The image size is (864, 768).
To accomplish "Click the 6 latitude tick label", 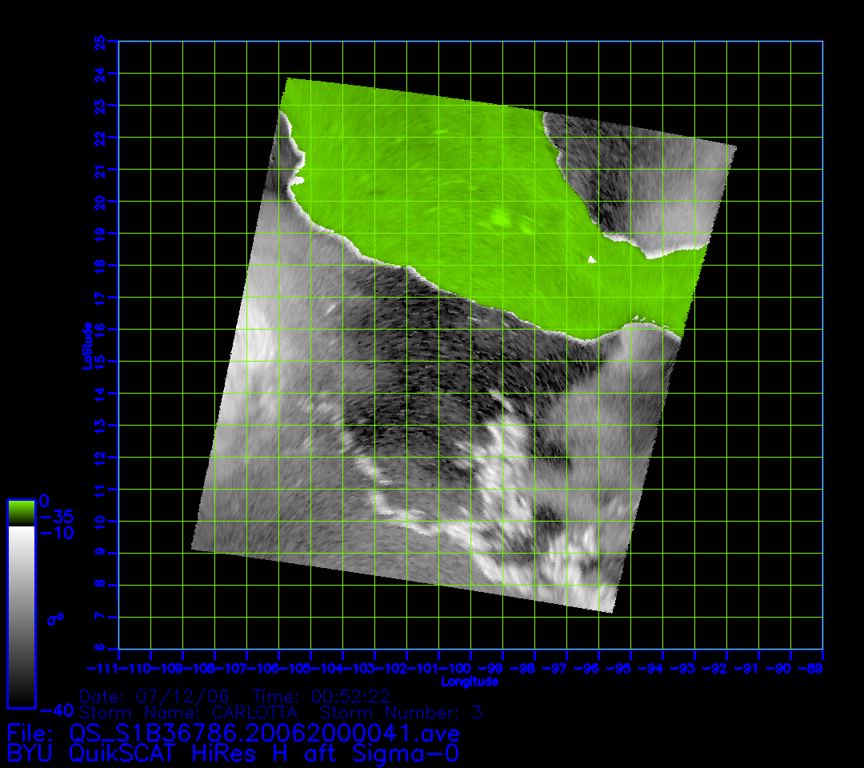I will coord(101,649).
